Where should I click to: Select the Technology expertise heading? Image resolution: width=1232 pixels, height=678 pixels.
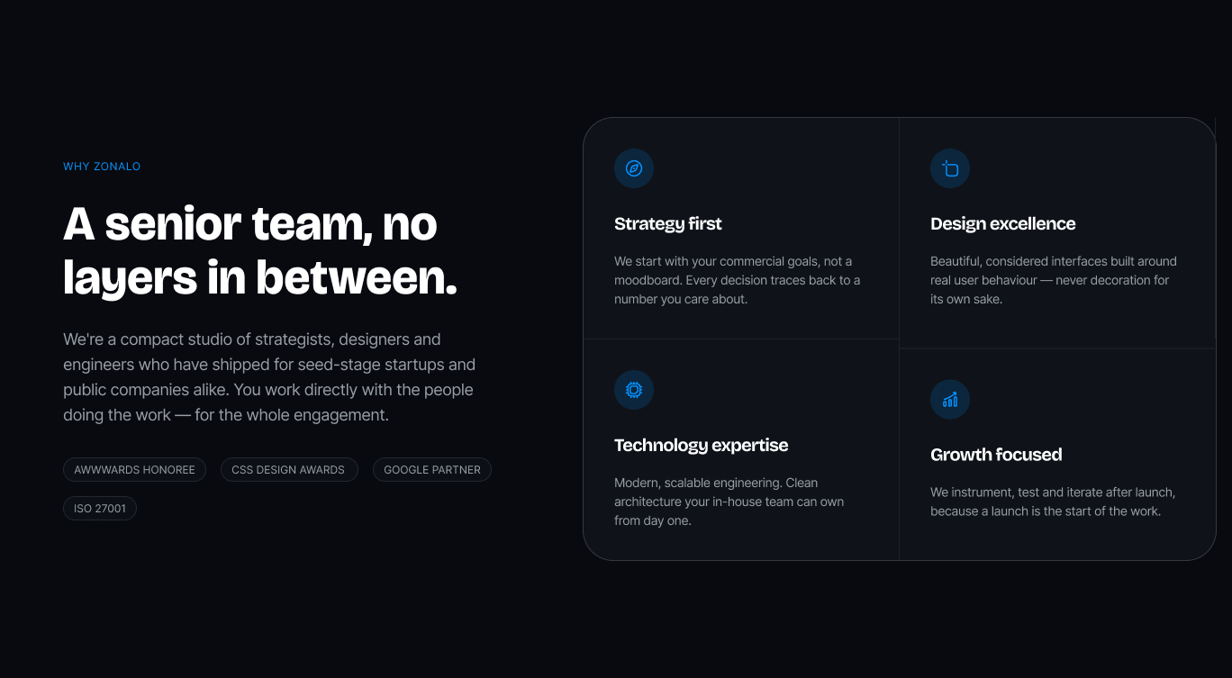pyautogui.click(x=701, y=446)
